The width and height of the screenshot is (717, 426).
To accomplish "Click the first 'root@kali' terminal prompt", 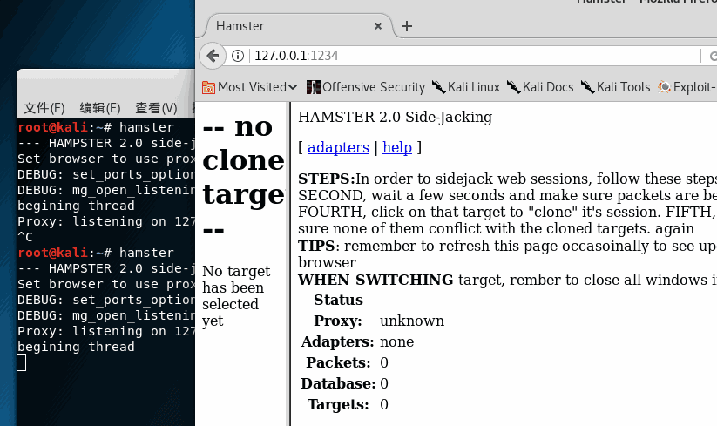I will coord(52,127).
